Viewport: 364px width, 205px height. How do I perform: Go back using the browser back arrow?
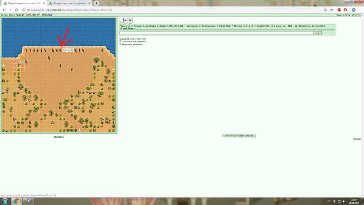coord(4,10)
